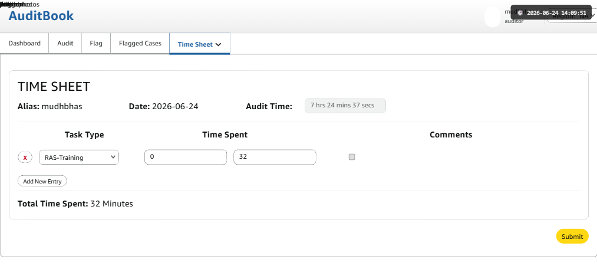Click the TIME SHEET heading
Screen dimensions: 597x269
(x=54, y=87)
